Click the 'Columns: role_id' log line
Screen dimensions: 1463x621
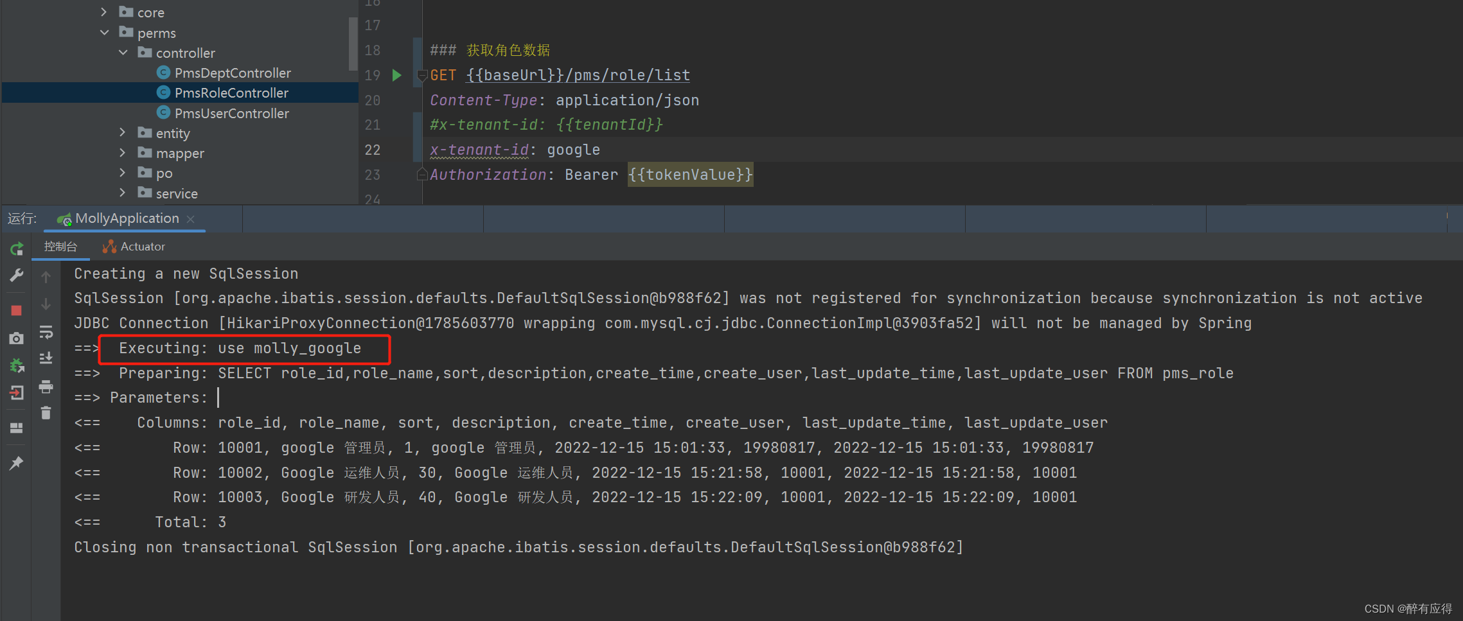(591, 423)
